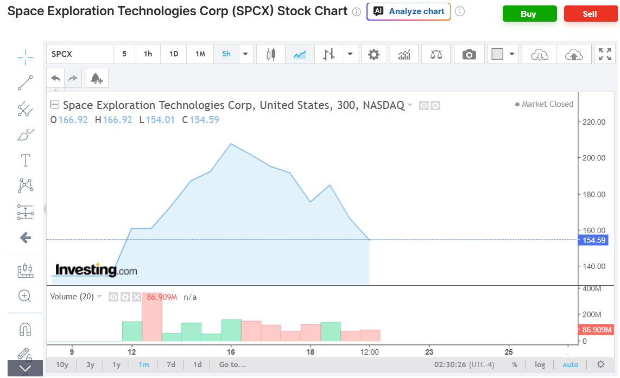Open the indicators chart icon
The image size is (620, 378).
(x=404, y=54)
